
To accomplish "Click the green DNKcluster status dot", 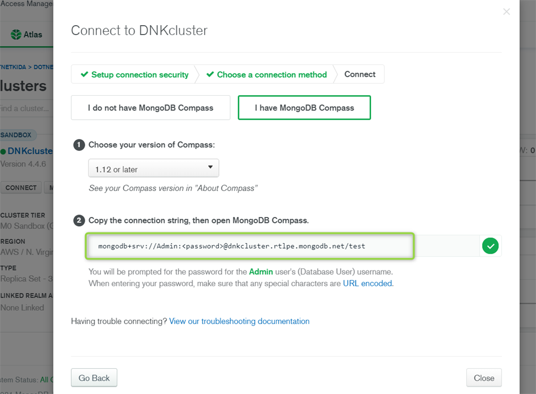I will tap(3, 151).
